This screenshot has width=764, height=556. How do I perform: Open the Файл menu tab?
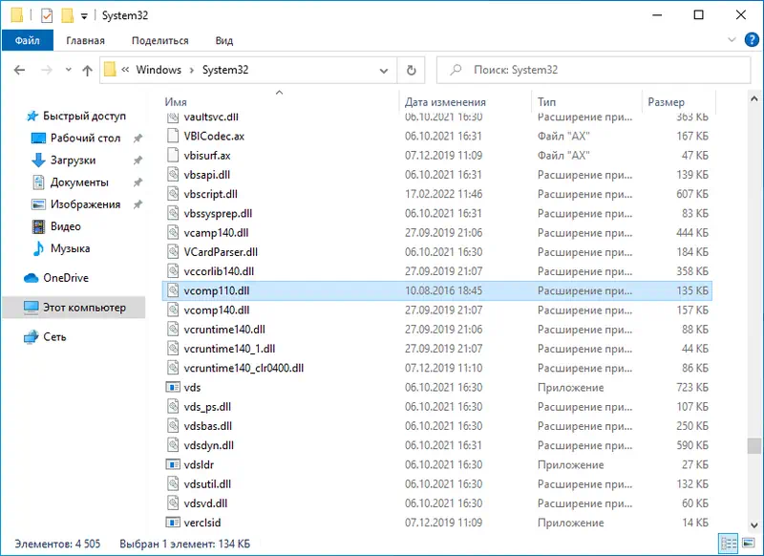coord(28,40)
